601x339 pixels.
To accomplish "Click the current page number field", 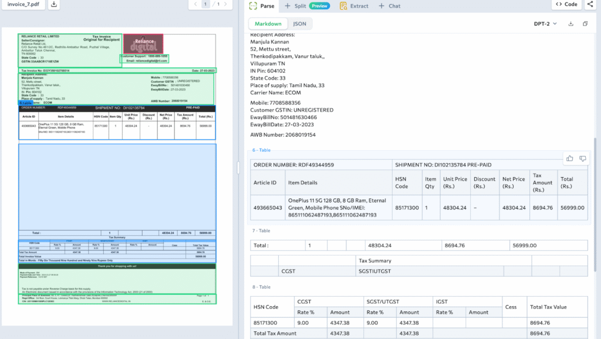I will point(205,5).
